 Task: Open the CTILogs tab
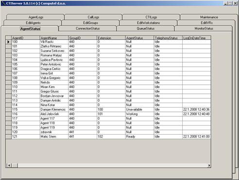(151, 17)
